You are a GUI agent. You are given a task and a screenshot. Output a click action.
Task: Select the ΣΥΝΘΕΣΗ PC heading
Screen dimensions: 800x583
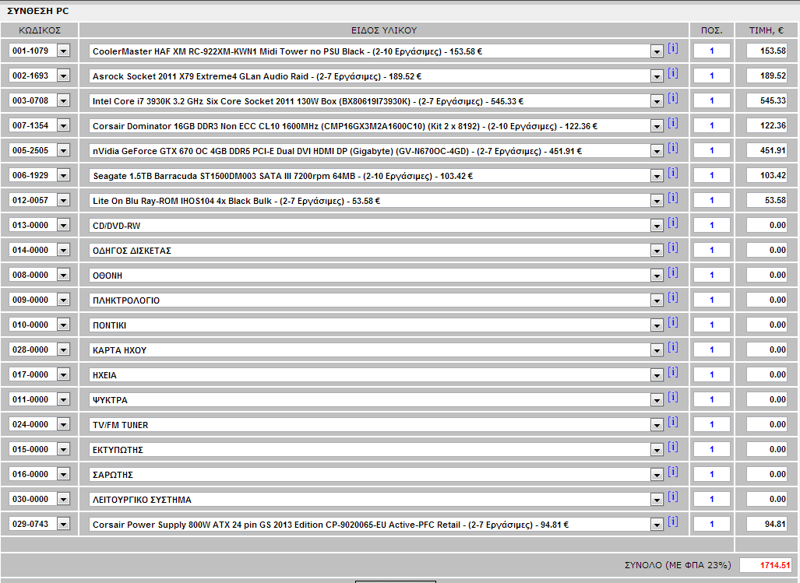coord(37,11)
